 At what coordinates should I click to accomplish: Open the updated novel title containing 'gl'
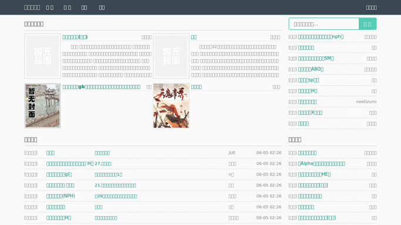click(59, 175)
